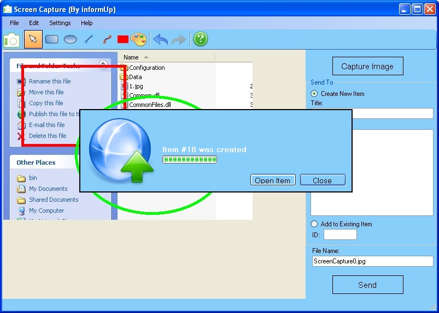Screen dimensions: 439x313
Task: Click Open Item in the dialog
Action: pos(273,180)
